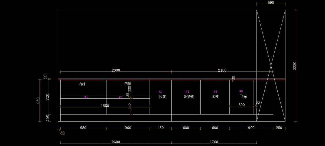Click the 拉篮 cabinet label

[x=162, y=97]
